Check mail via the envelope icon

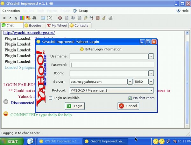43,18
